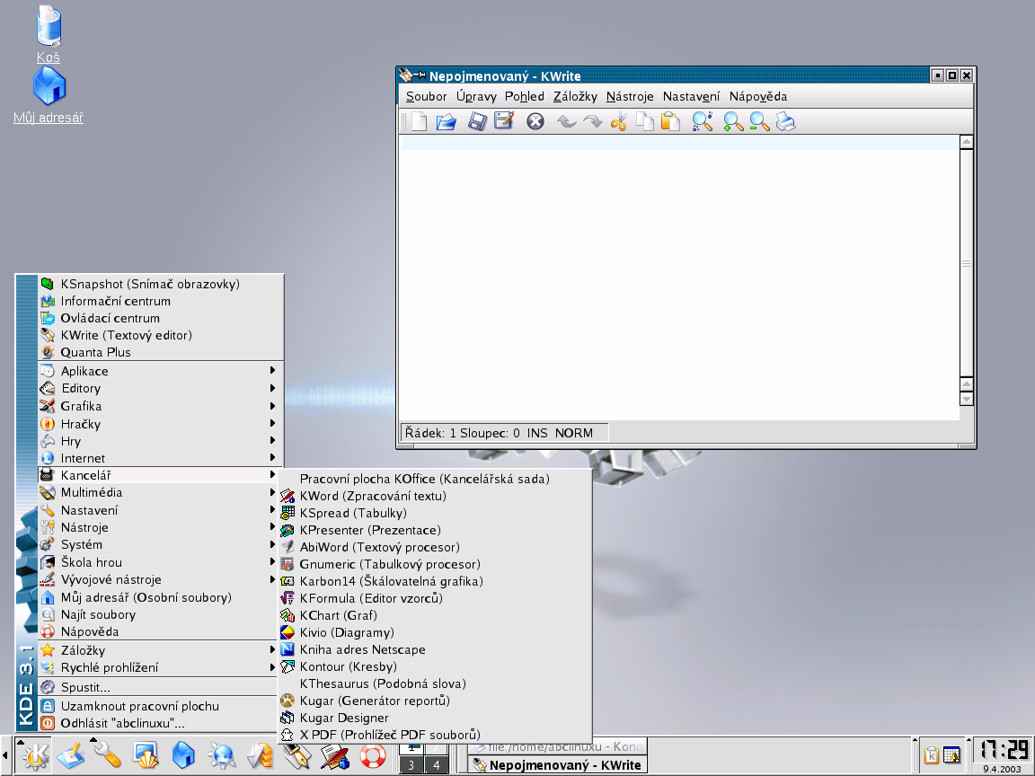Click the KWrite vertical scrollbar up arrow
Screen dimensions: 1035x776
pos(967,141)
